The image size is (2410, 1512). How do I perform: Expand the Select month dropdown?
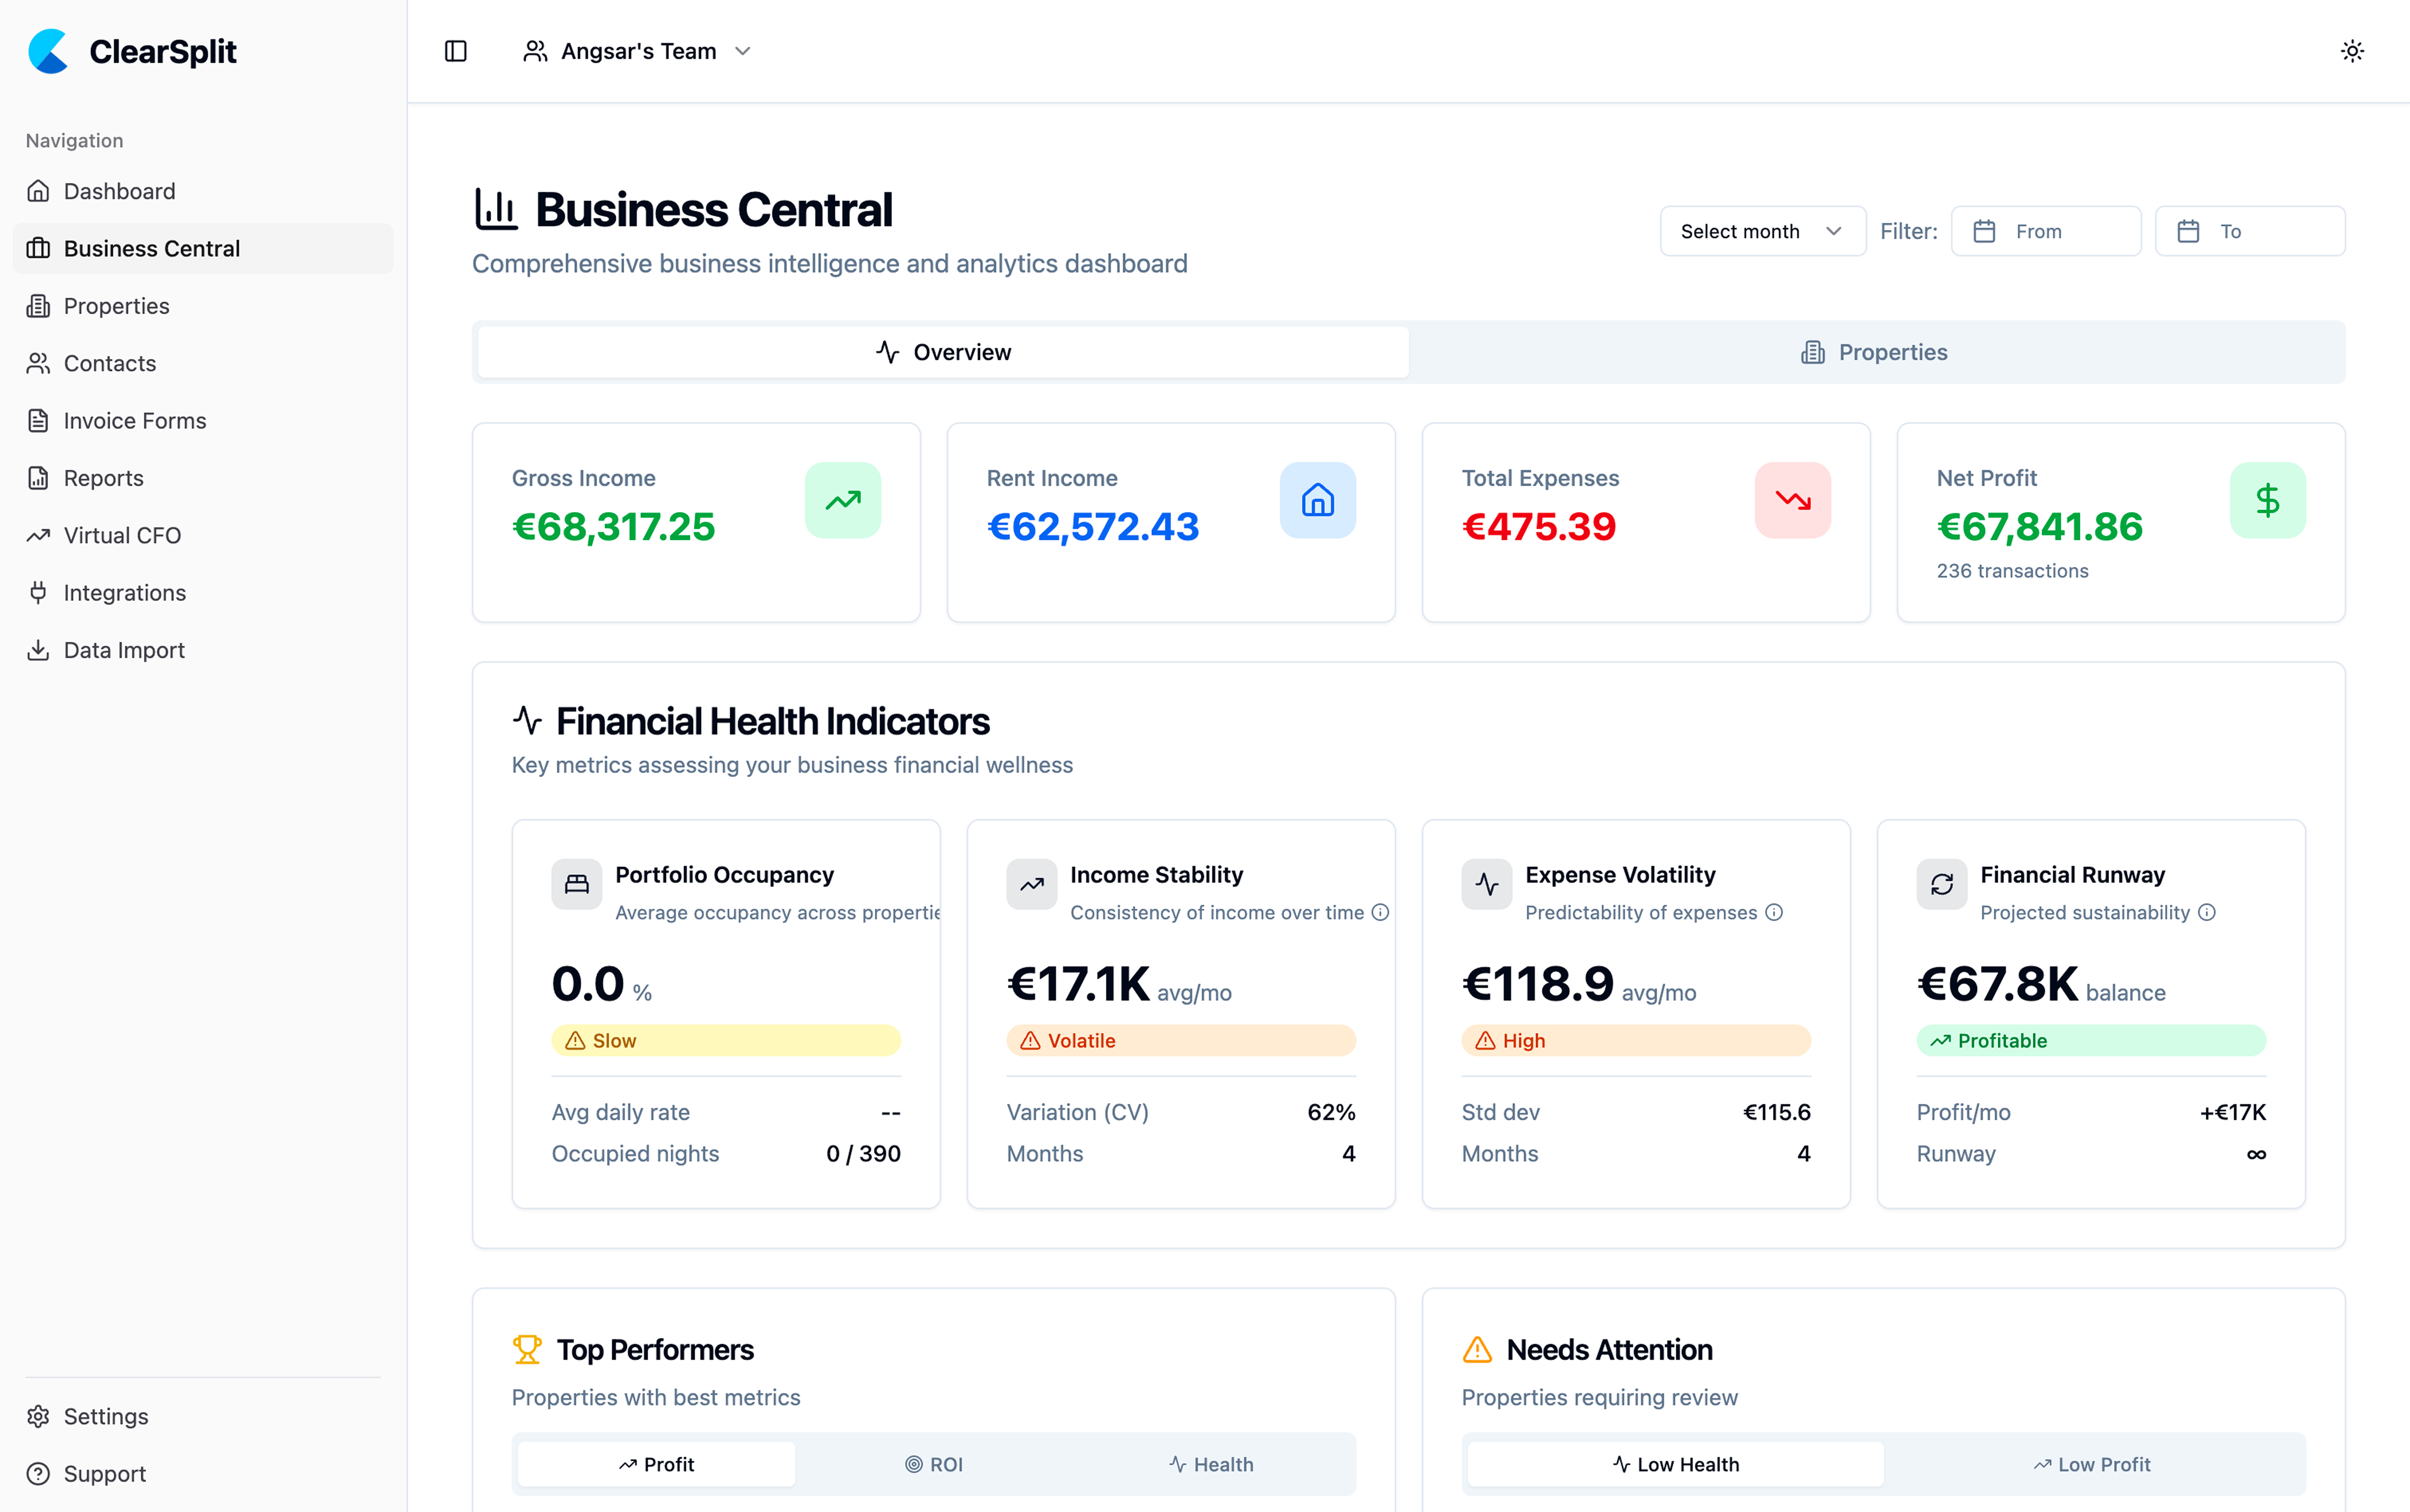[1762, 231]
